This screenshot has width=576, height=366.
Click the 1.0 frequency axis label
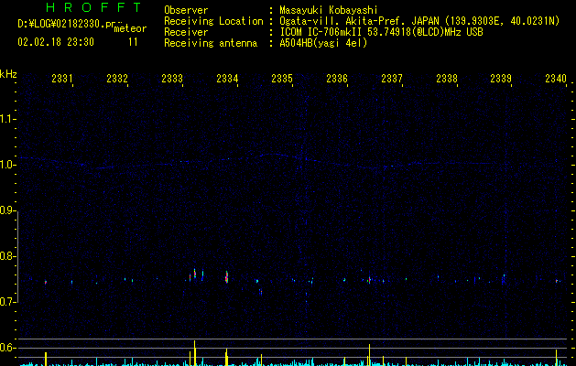[7, 165]
